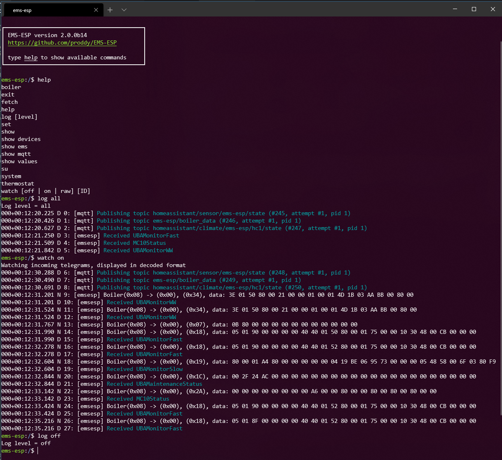Screen dimensions: 502x460
Task: Close the ems-esp tab
Action: click(96, 10)
